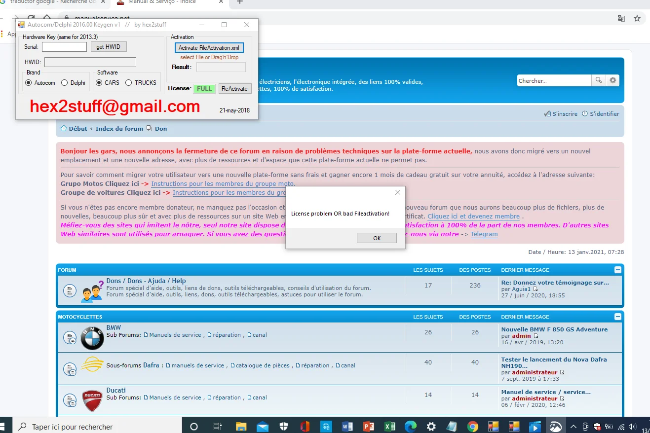Select the Autocom brand radio button
This screenshot has height=433, width=650.
tap(28, 83)
